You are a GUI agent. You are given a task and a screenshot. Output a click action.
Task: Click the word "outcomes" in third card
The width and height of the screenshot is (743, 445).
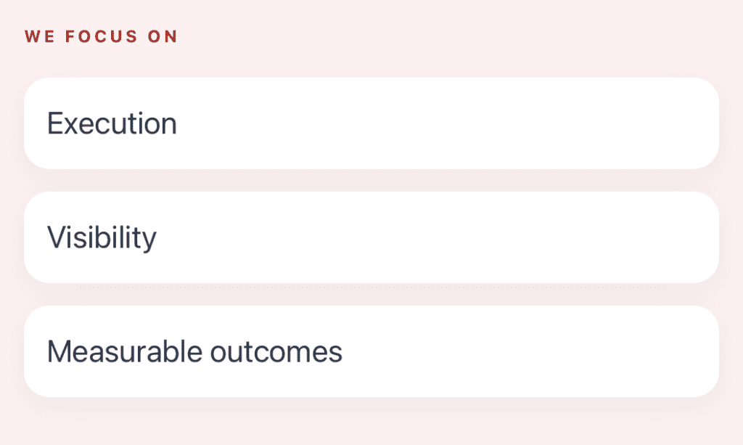276,352
